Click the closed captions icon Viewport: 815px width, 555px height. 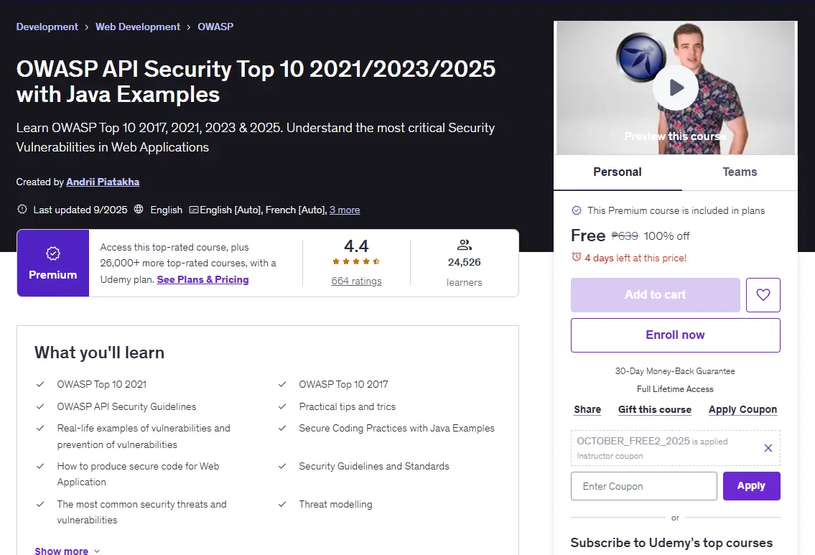tap(193, 210)
